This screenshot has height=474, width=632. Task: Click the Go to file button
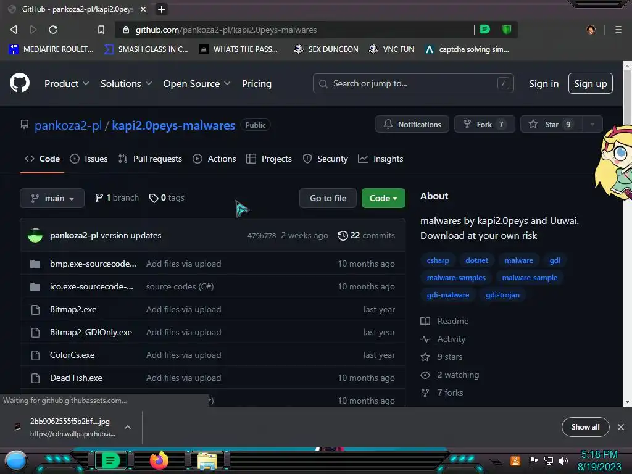[x=328, y=198]
